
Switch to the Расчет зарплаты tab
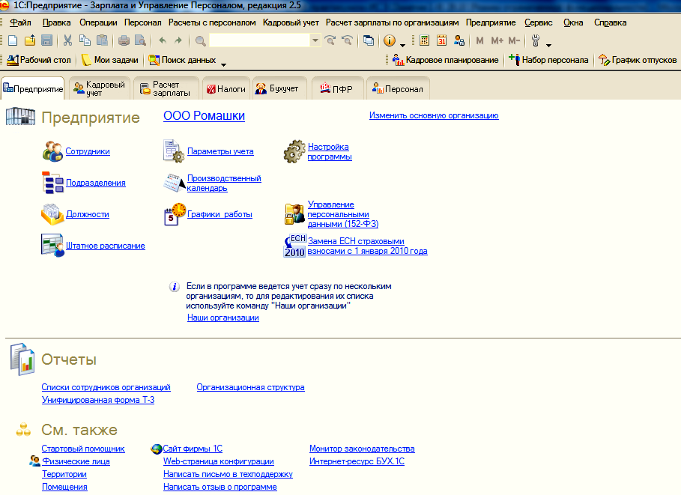pyautogui.click(x=166, y=88)
